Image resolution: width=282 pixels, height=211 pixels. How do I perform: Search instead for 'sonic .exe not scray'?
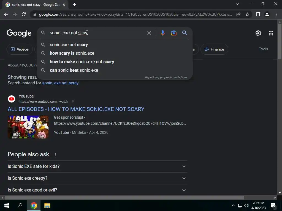(x=60, y=83)
